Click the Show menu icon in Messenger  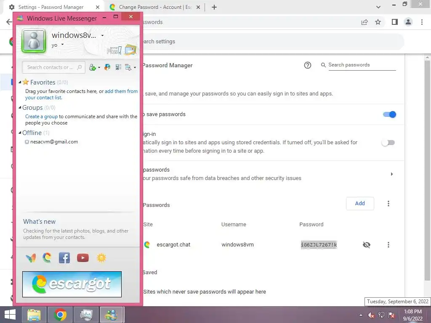128,67
